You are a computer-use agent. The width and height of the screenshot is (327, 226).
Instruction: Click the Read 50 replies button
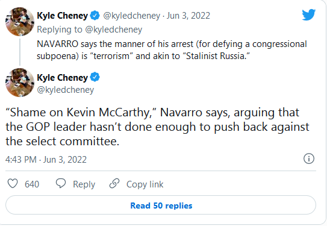pos(161,205)
